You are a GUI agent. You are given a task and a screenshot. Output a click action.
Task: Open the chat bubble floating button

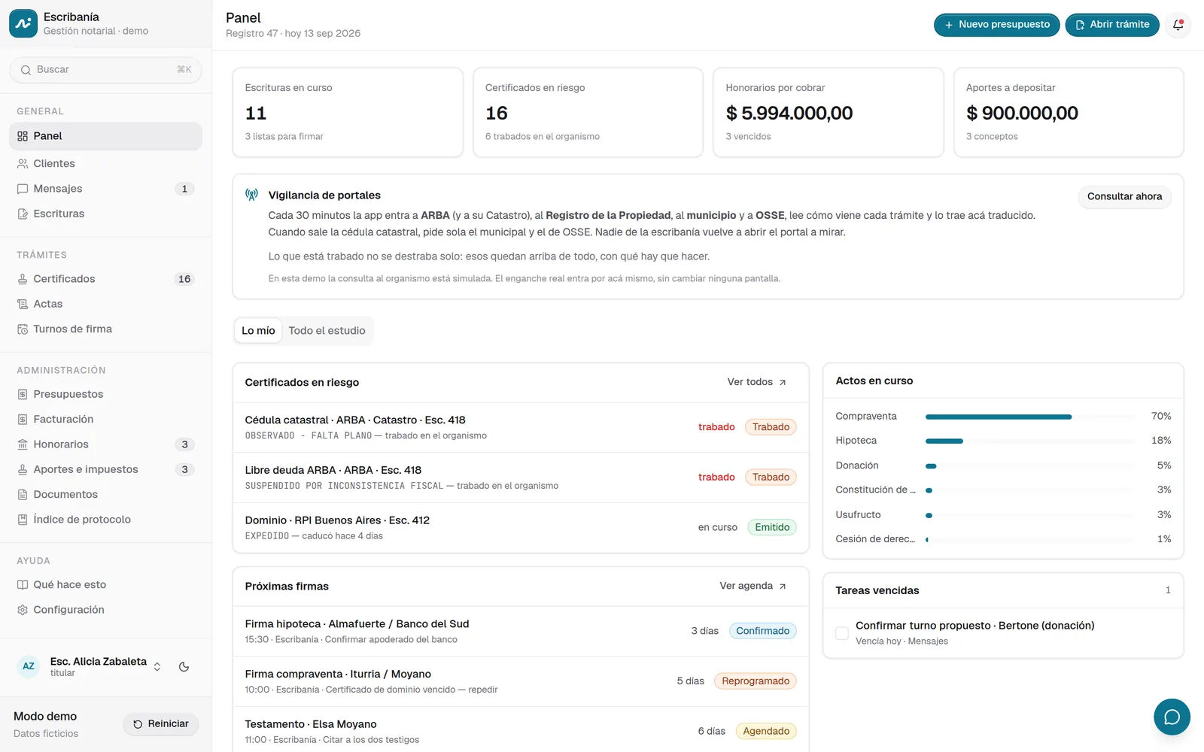click(x=1172, y=717)
